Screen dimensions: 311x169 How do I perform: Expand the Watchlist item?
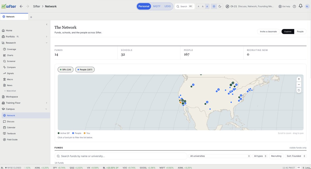tap(10, 91)
